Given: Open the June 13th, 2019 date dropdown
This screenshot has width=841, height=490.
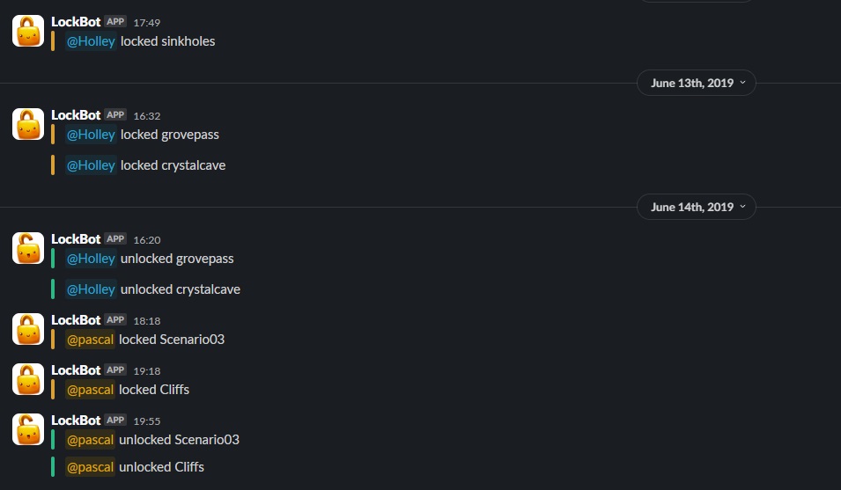Looking at the screenshot, I should (697, 83).
